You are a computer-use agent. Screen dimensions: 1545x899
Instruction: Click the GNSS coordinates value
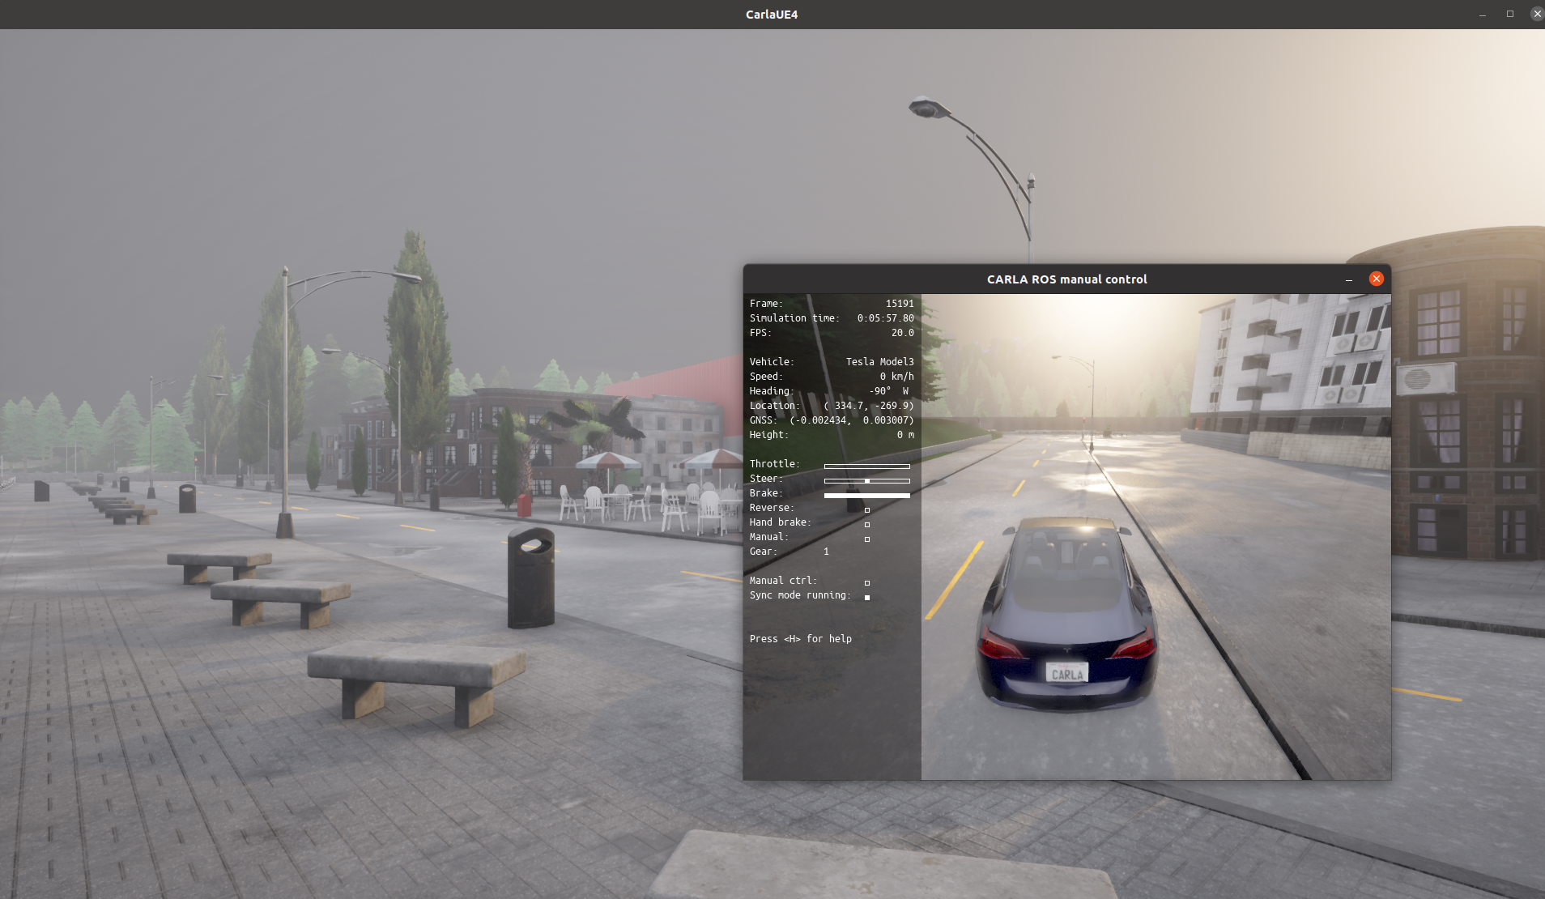[852, 420]
